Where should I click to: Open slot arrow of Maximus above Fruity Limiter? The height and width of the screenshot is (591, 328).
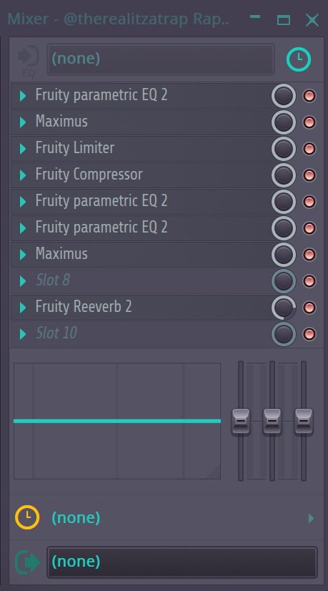pos(23,122)
